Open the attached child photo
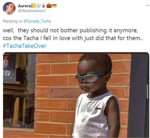The height and width of the screenshot is (138, 150). 76,95
